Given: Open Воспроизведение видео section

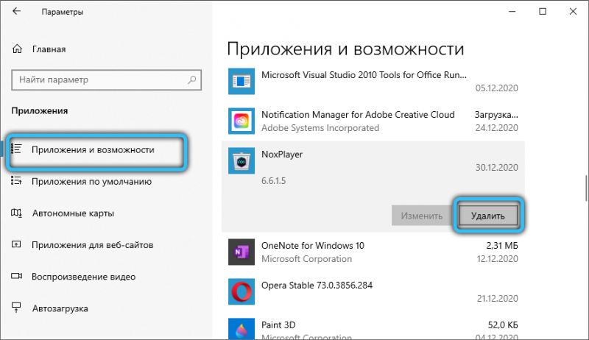Looking at the screenshot, I should tap(83, 277).
